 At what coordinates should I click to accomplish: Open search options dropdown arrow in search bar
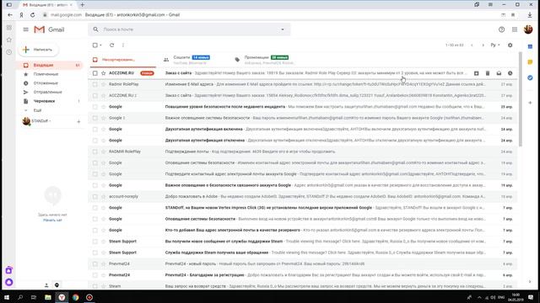pos(283,29)
